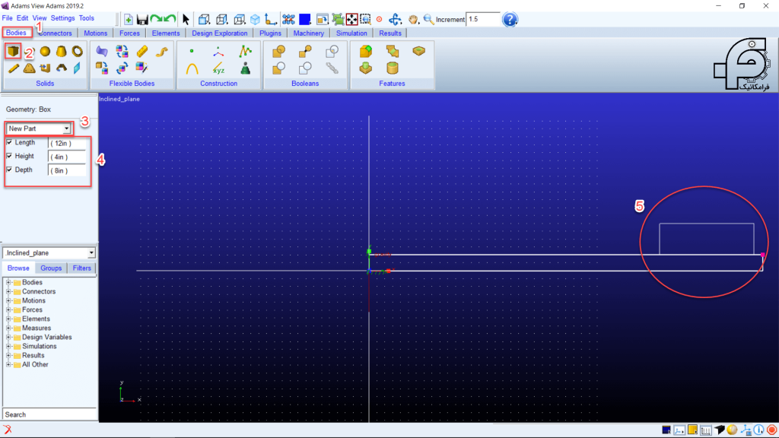Select the Results tree item
The width and height of the screenshot is (779, 438).
pyautogui.click(x=33, y=356)
